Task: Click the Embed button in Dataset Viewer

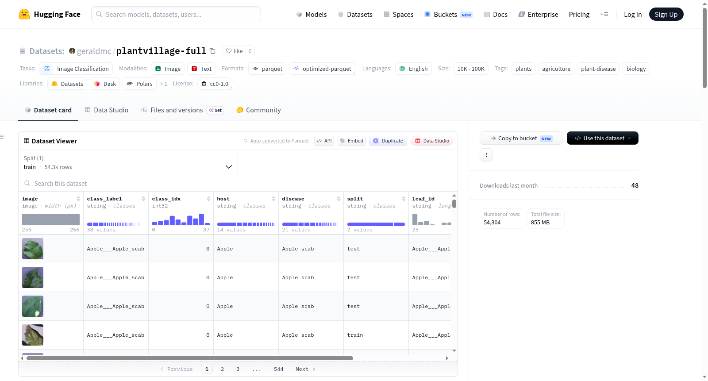Action: (x=351, y=141)
